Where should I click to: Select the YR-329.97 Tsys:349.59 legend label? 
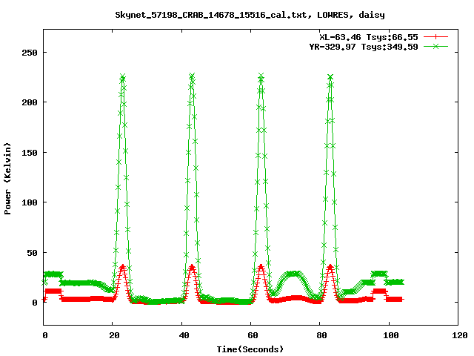pyautogui.click(x=364, y=47)
